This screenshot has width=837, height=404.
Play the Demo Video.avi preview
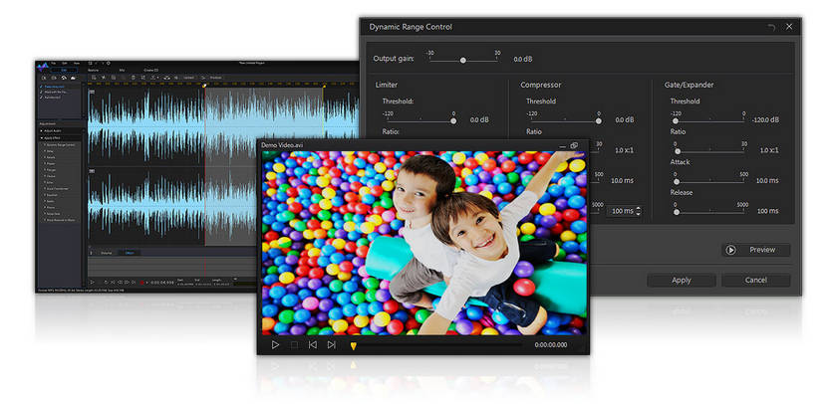point(276,344)
